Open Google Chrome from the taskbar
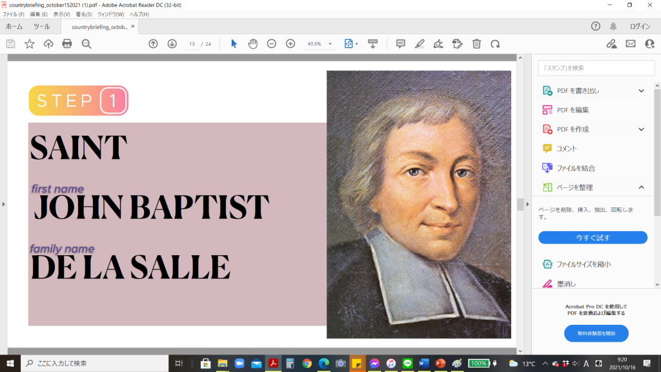Image resolution: width=661 pixels, height=372 pixels. click(307, 363)
